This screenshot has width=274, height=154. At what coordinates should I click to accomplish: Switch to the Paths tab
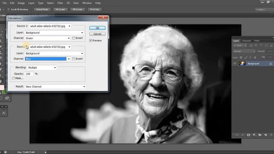tap(257, 41)
